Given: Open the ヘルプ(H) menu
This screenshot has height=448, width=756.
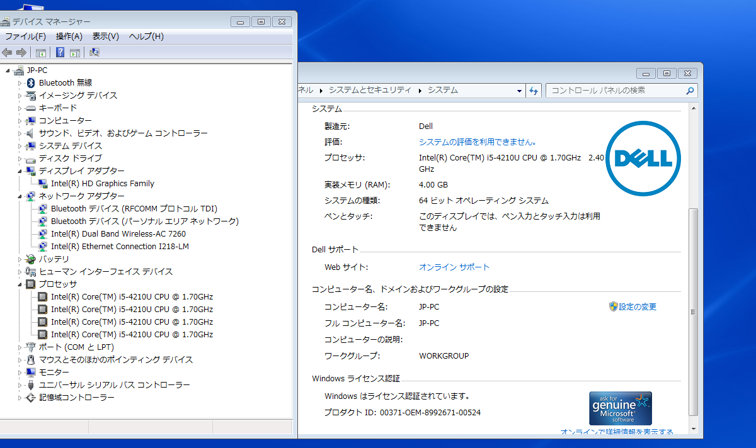Looking at the screenshot, I should pos(146,36).
